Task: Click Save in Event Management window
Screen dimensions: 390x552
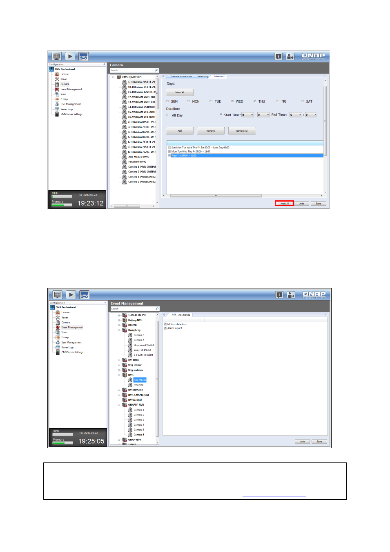Action: tap(319, 442)
